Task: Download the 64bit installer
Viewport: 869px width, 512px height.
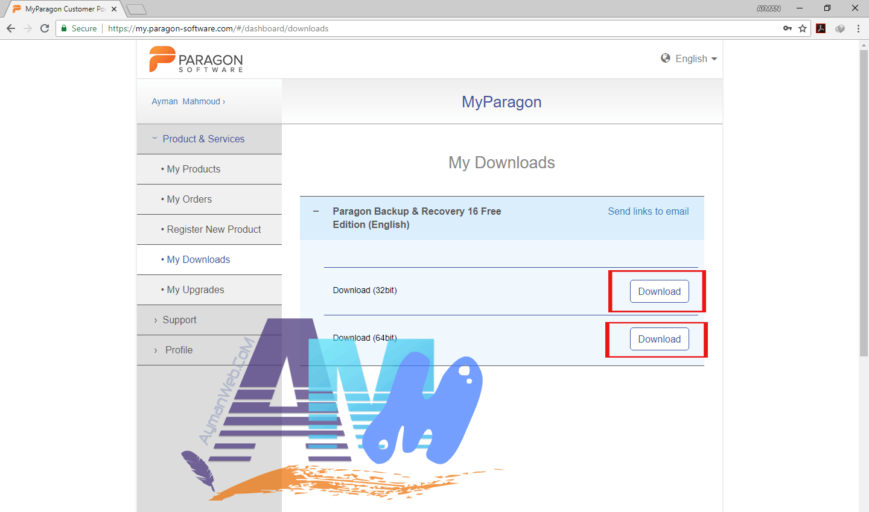Action: [x=659, y=339]
